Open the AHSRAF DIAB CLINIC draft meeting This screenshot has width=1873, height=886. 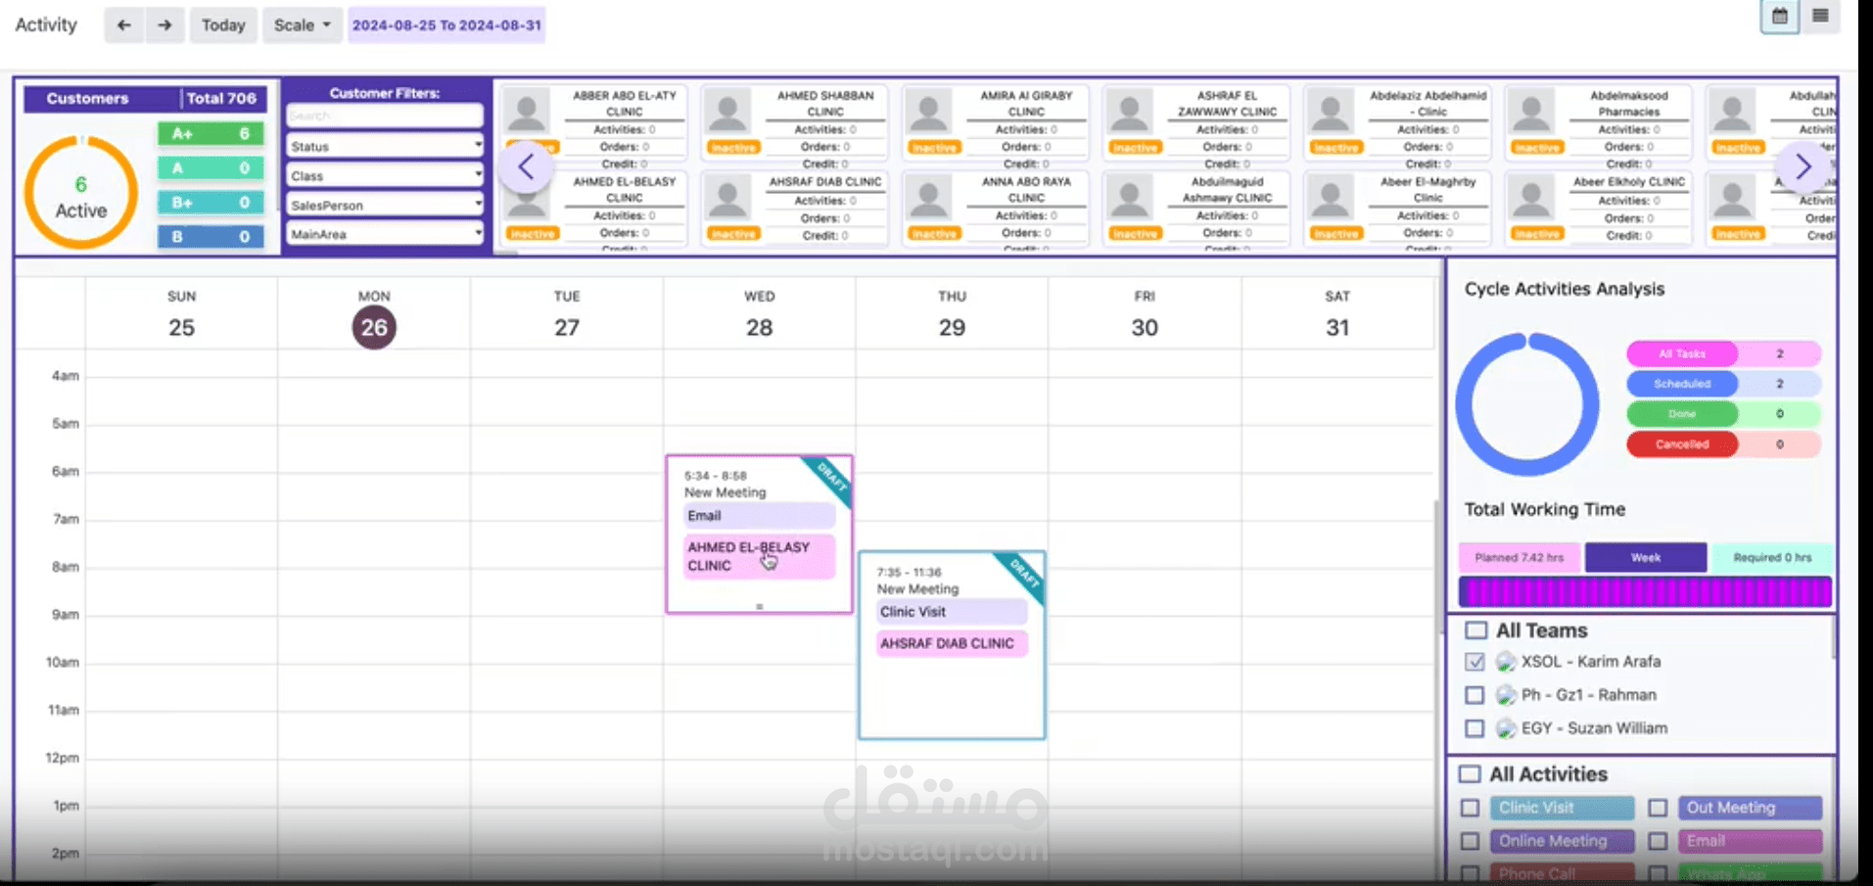pos(951,646)
